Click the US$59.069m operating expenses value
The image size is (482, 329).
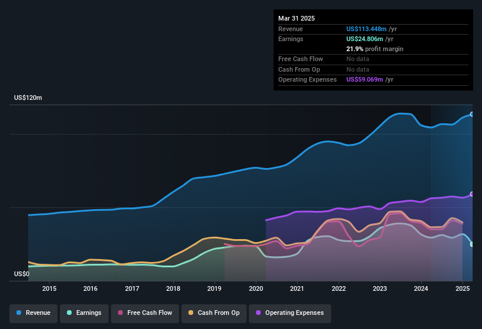[365, 80]
